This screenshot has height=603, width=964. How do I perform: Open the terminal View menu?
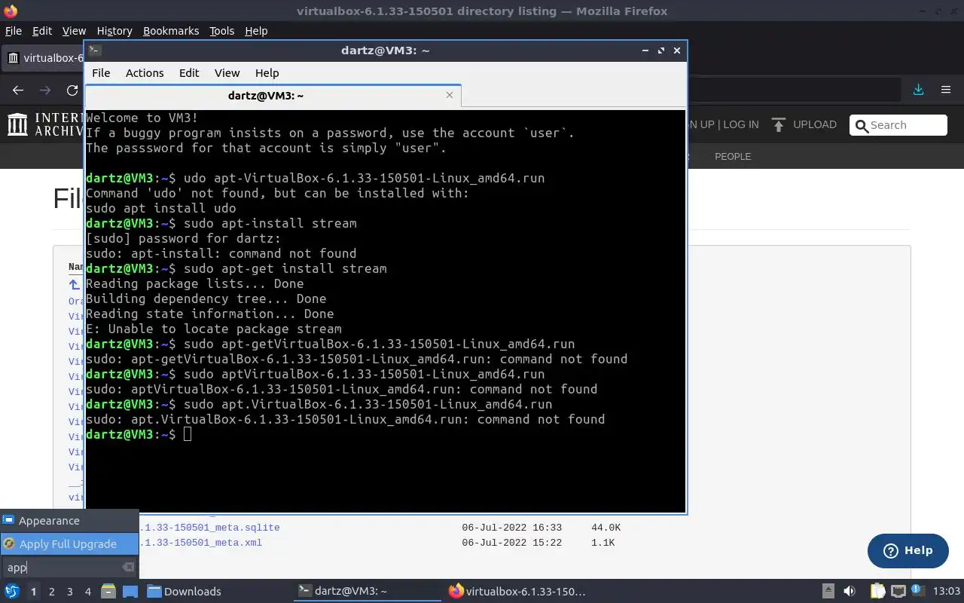coord(227,73)
